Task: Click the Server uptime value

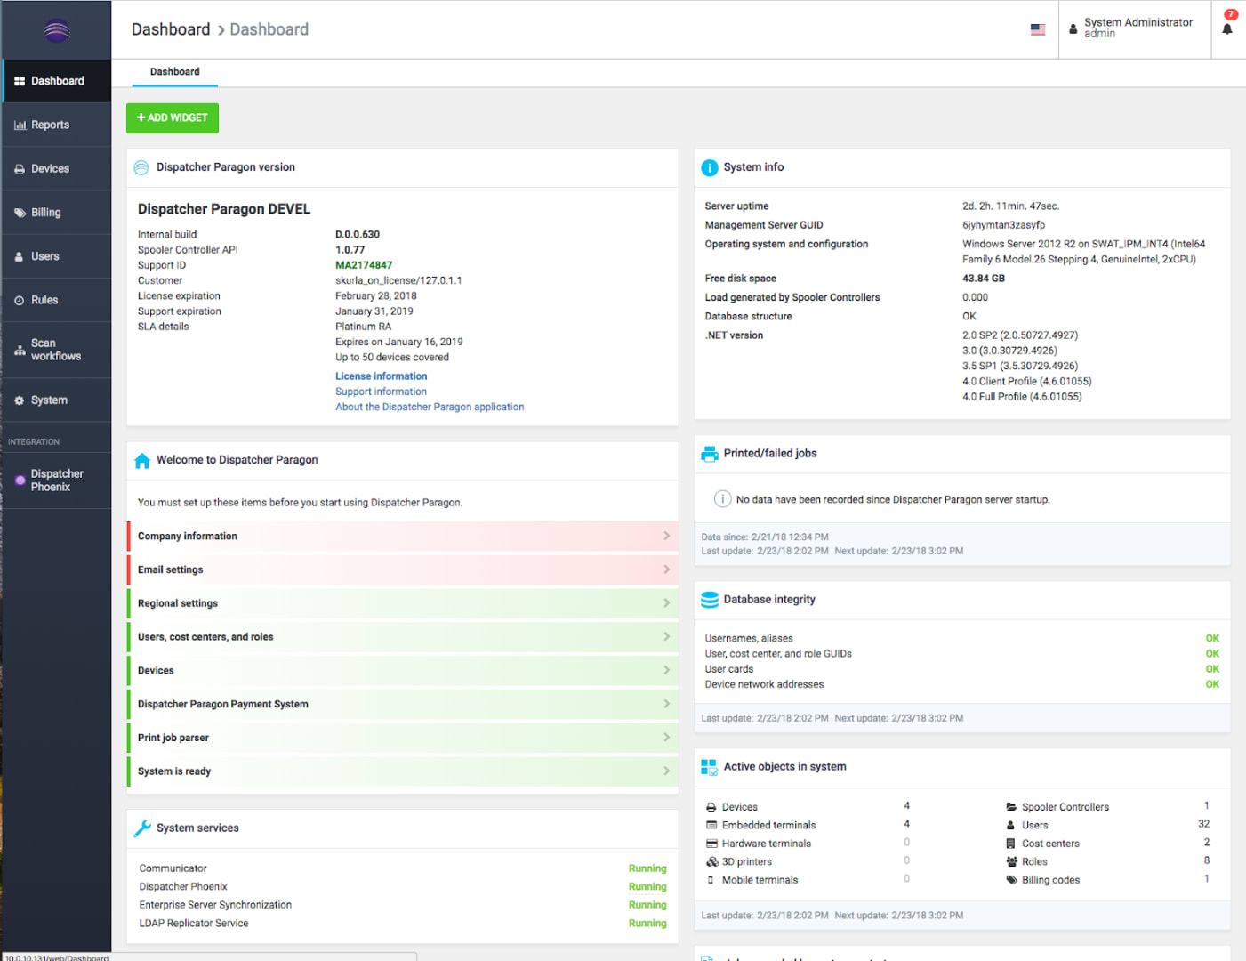Action: tap(1010, 206)
